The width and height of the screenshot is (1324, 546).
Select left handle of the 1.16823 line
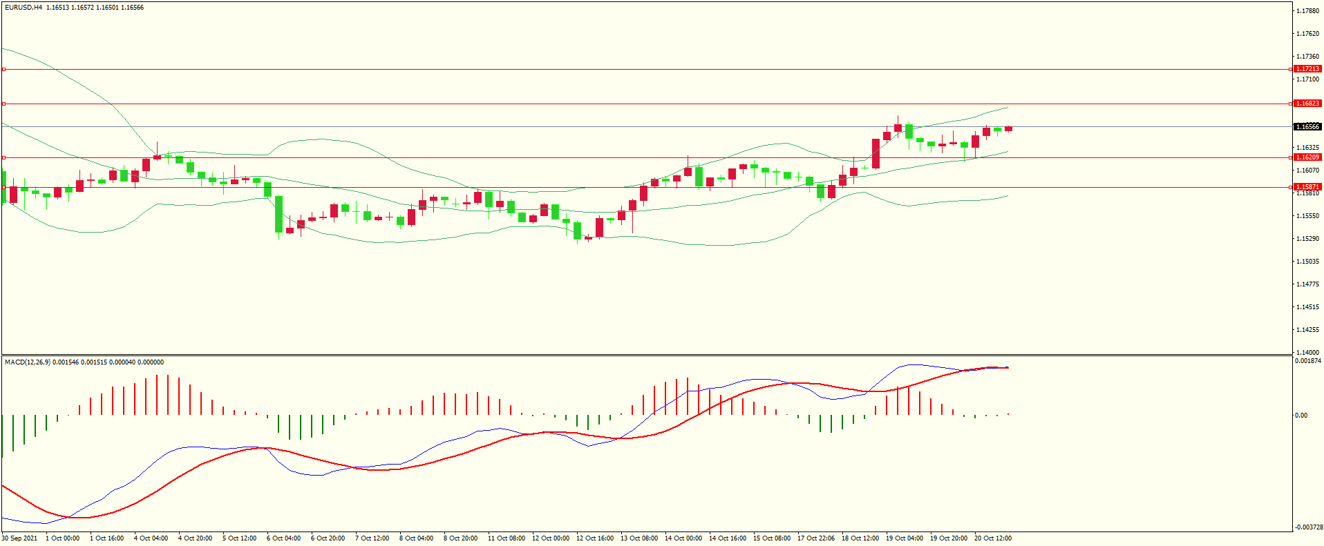point(4,104)
